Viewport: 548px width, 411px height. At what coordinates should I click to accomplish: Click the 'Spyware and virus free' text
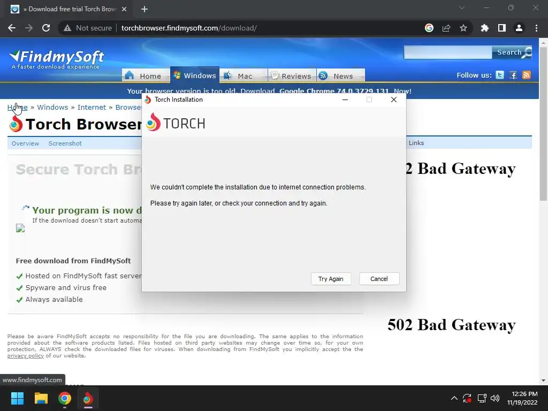pos(66,287)
